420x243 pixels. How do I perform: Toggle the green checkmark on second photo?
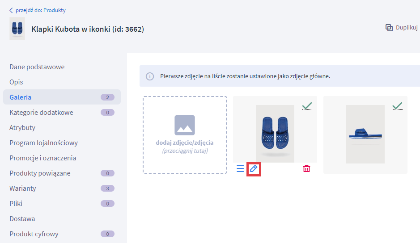tap(397, 106)
